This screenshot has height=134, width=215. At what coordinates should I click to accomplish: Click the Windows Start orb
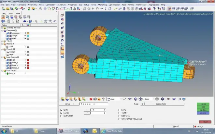4,131
